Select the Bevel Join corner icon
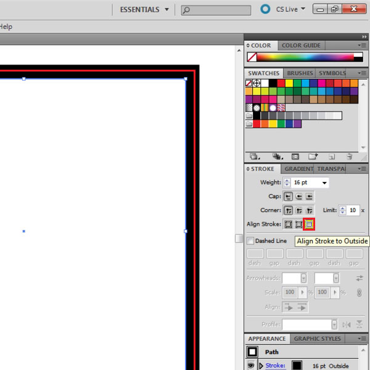 click(x=310, y=210)
